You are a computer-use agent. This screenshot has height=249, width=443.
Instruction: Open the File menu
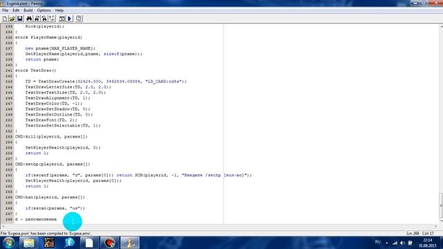[x=5, y=10]
